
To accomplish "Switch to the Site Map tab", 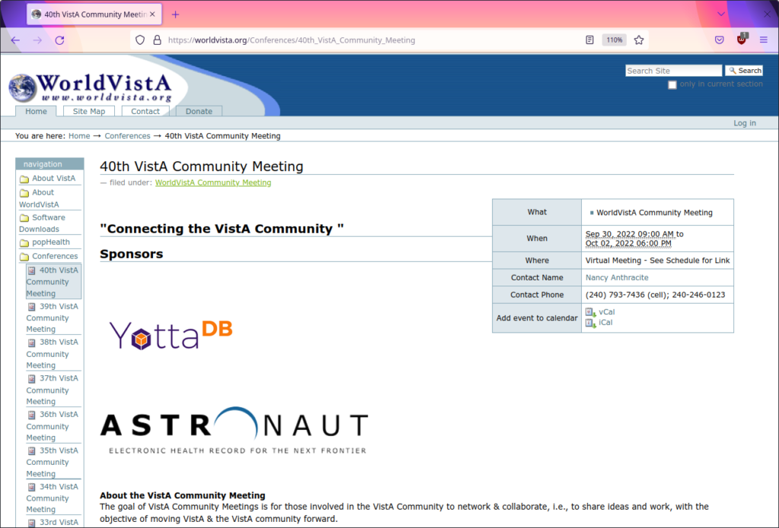I will tap(88, 111).
